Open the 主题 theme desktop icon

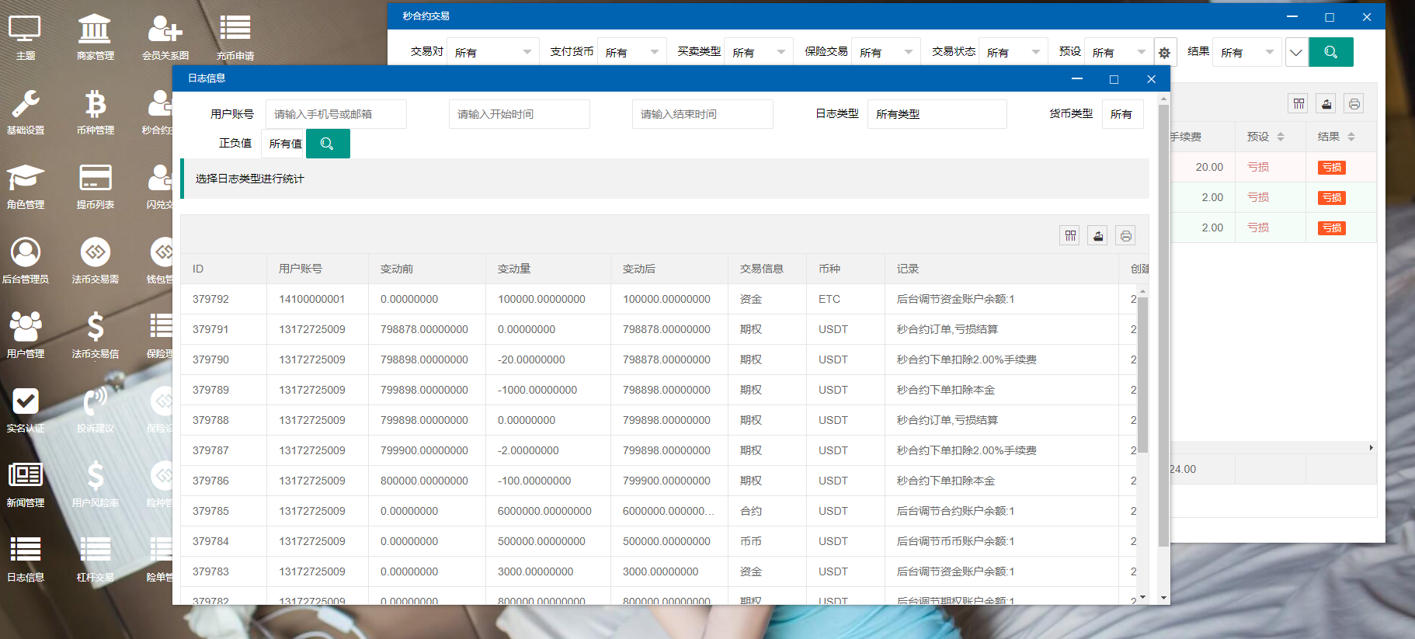tap(25, 36)
